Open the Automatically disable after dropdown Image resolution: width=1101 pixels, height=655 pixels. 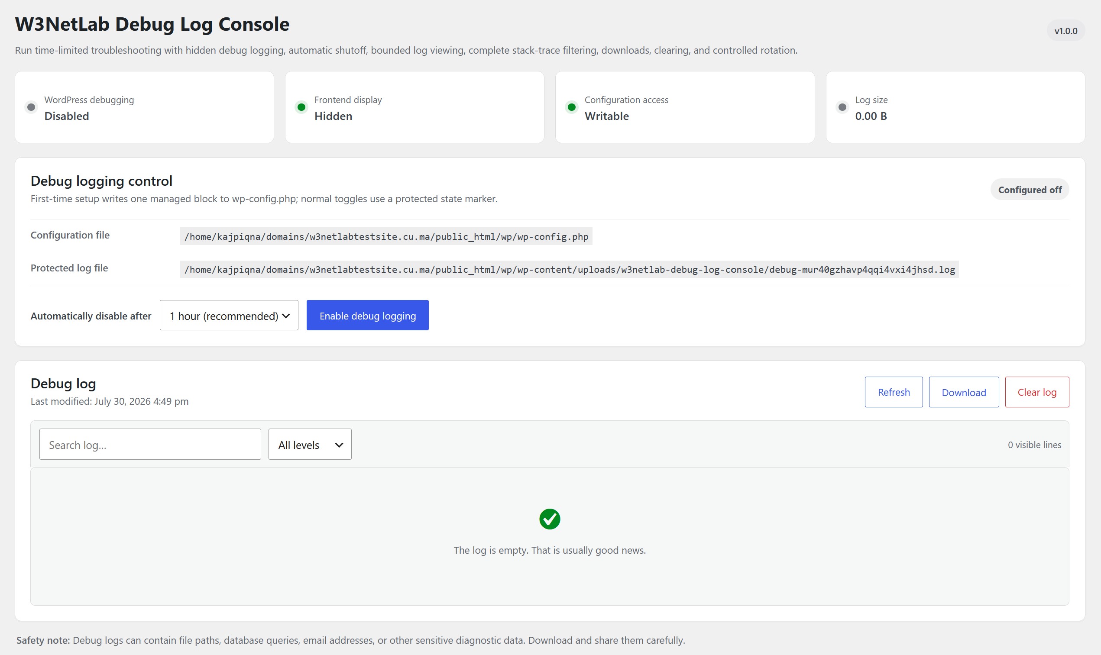click(x=229, y=316)
